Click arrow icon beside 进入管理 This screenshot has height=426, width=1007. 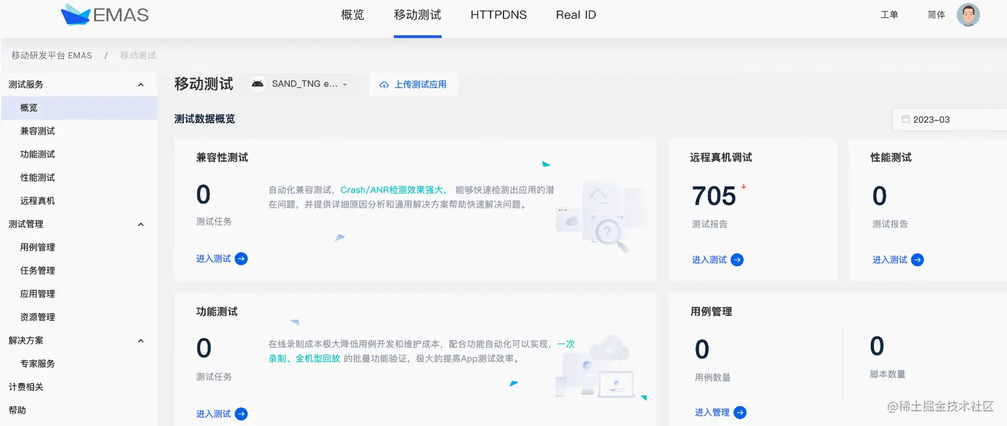coord(740,413)
